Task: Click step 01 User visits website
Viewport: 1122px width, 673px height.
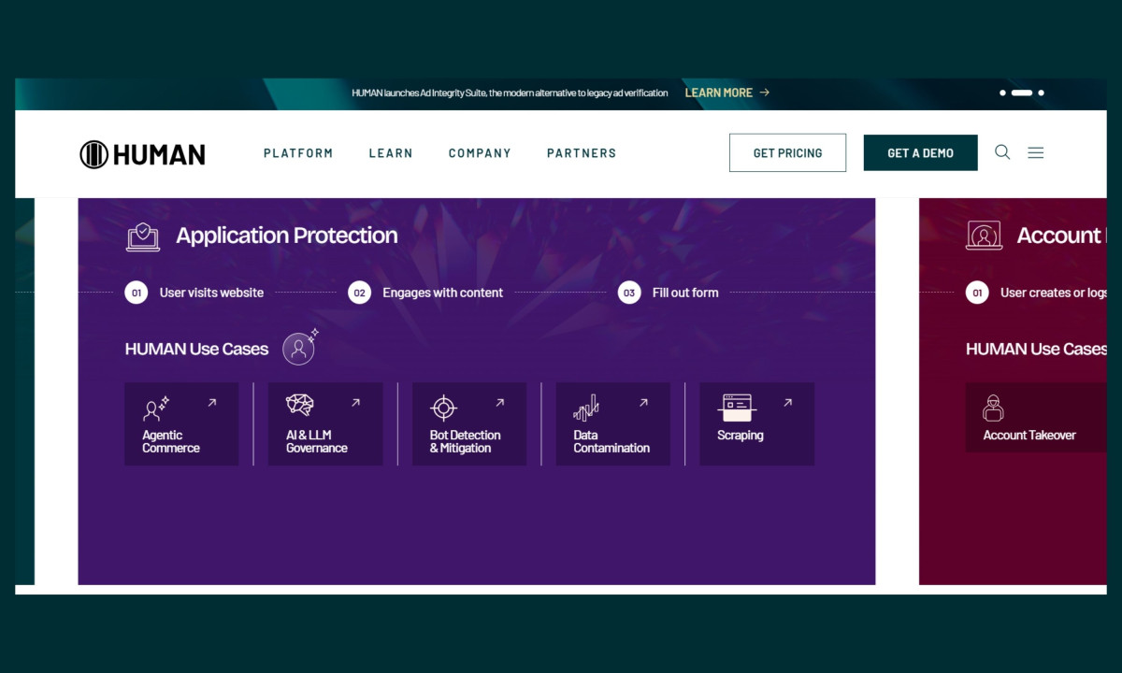Action: (194, 293)
